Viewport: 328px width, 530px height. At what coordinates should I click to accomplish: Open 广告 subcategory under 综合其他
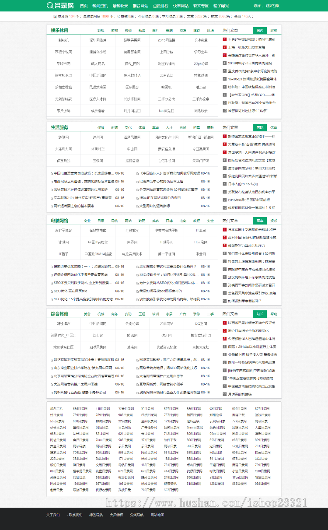click(x=183, y=314)
